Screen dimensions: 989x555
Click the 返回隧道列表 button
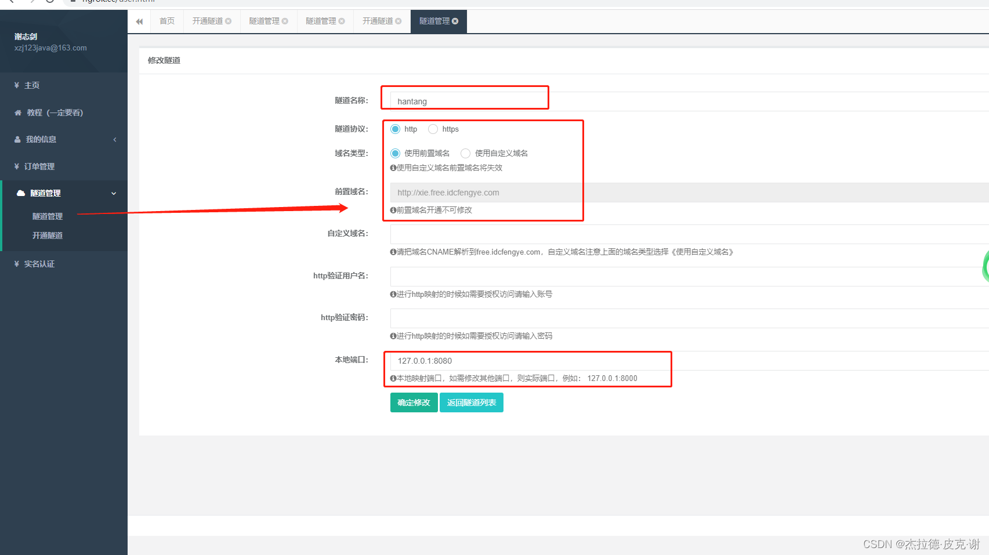(x=472, y=402)
